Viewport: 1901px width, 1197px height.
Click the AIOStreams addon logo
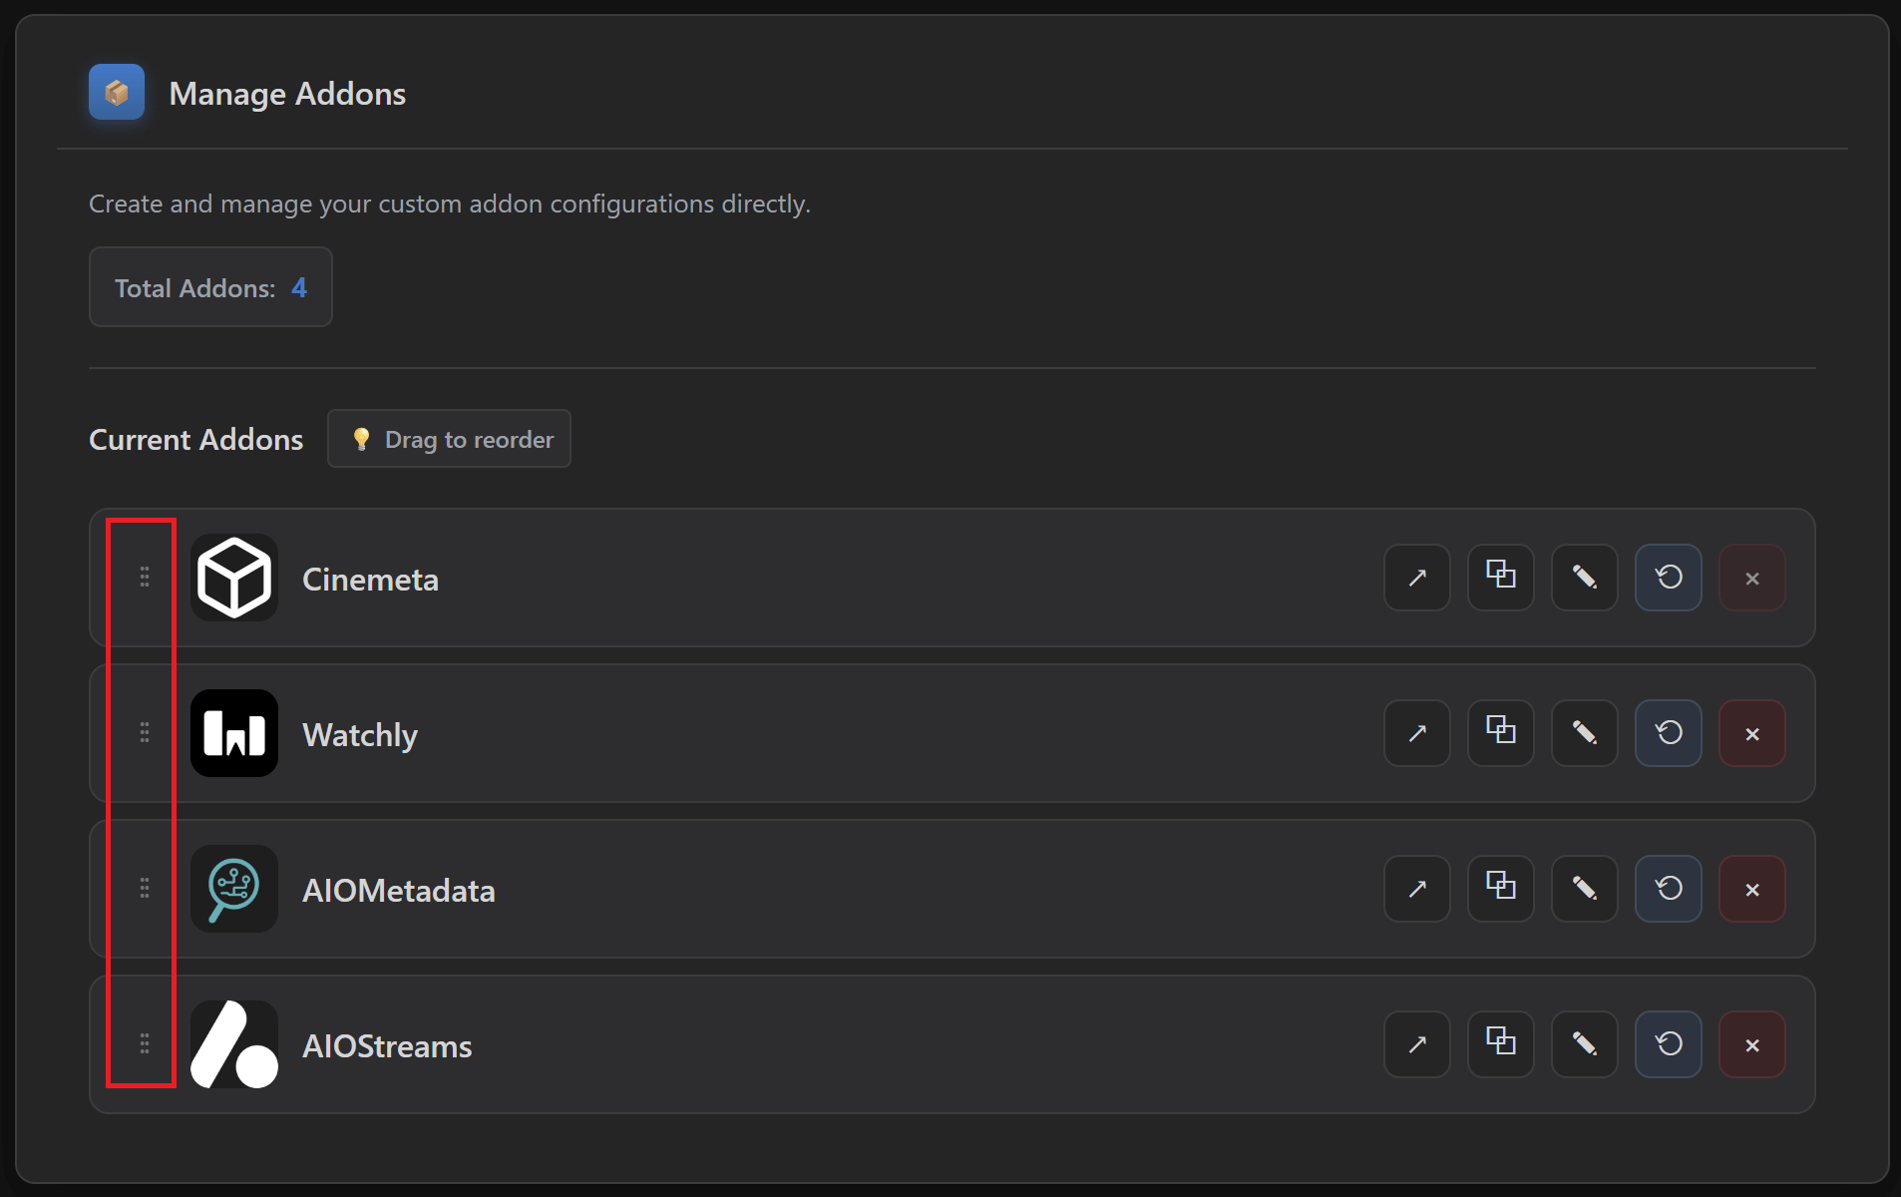click(233, 1044)
